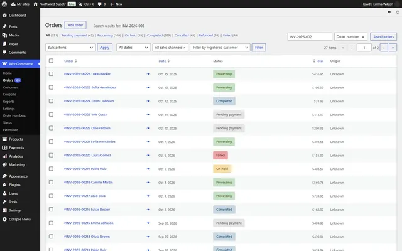This screenshot has width=402, height=251.
Task: Click the Search orders button
Action: 384,37
